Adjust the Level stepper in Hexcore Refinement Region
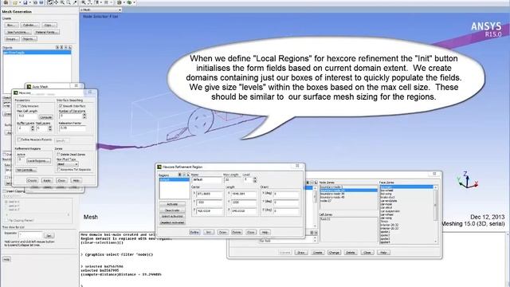 coord(255,179)
